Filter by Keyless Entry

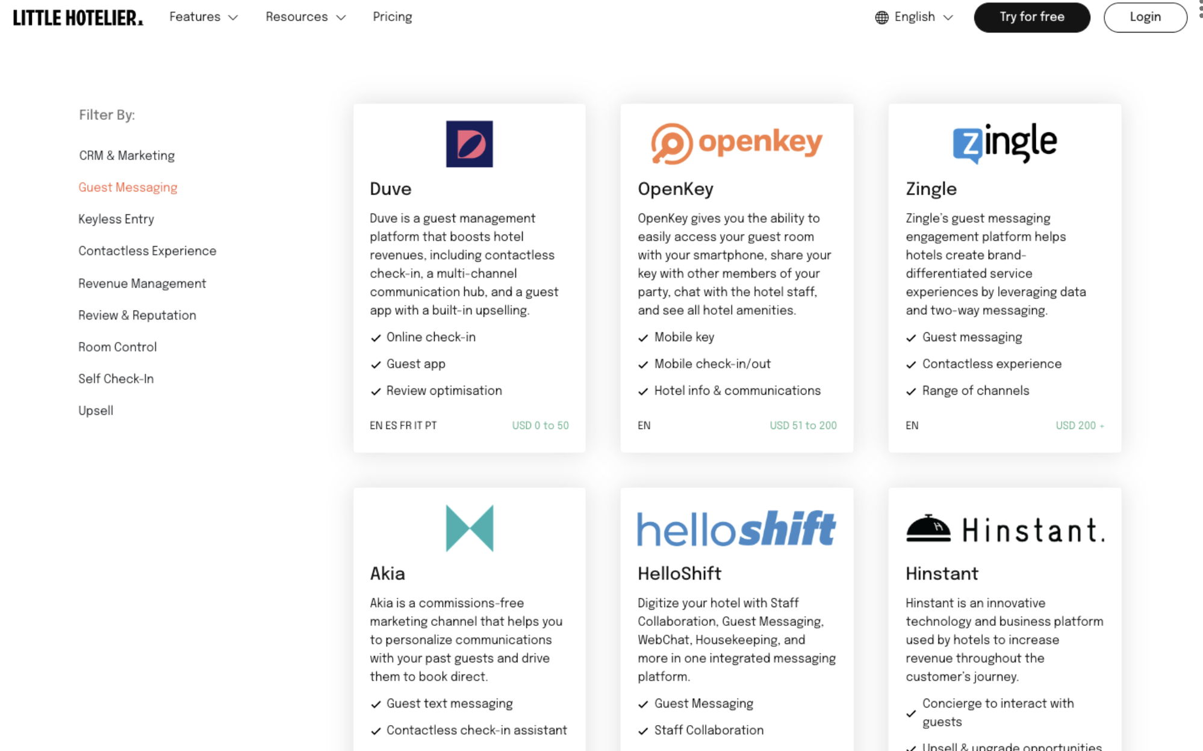pyautogui.click(x=116, y=219)
